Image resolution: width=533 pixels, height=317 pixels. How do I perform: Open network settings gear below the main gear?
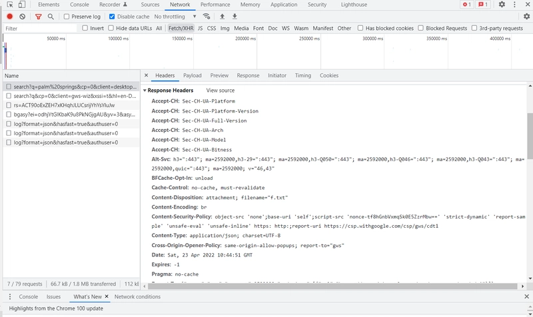[526, 16]
